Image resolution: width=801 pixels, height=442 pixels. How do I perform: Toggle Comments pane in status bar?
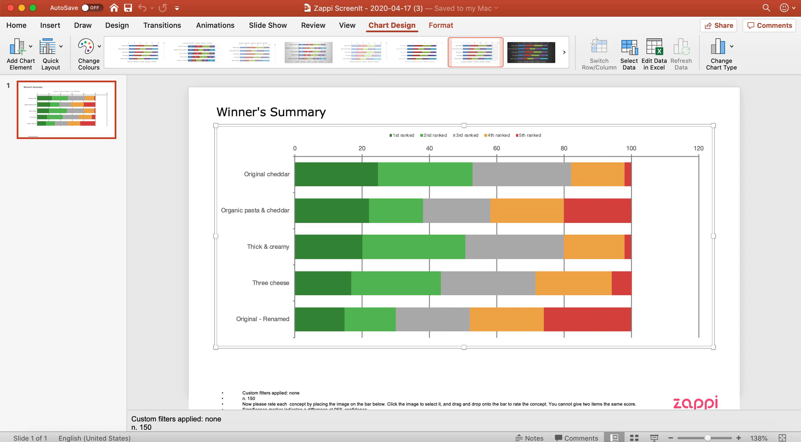pyautogui.click(x=576, y=438)
